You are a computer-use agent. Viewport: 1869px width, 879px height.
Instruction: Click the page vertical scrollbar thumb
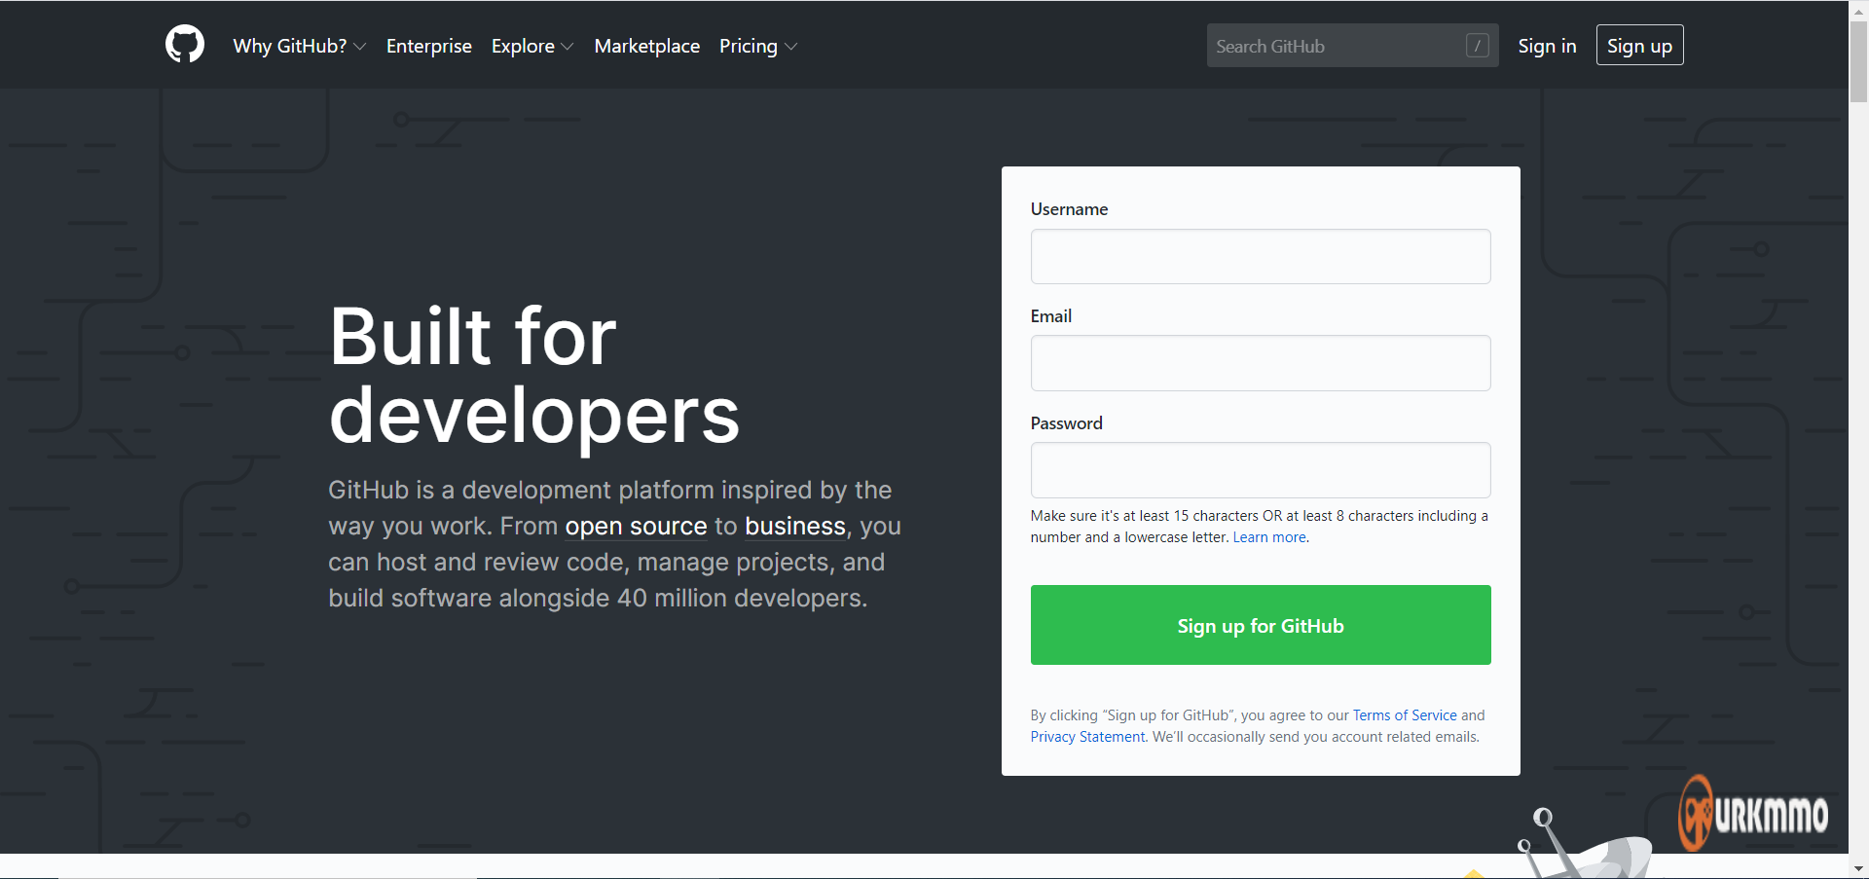pyautogui.click(x=1858, y=60)
